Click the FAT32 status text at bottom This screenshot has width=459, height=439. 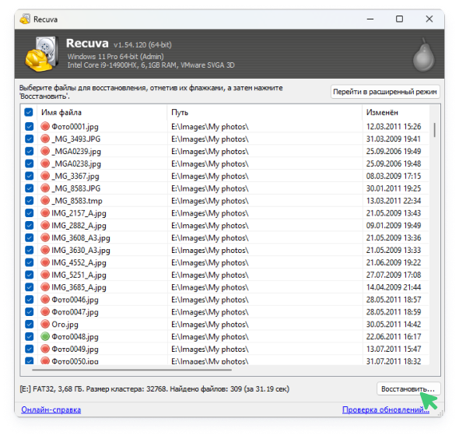155,389
